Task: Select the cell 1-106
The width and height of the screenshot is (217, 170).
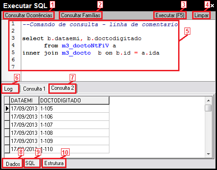Action: (x=74, y=117)
